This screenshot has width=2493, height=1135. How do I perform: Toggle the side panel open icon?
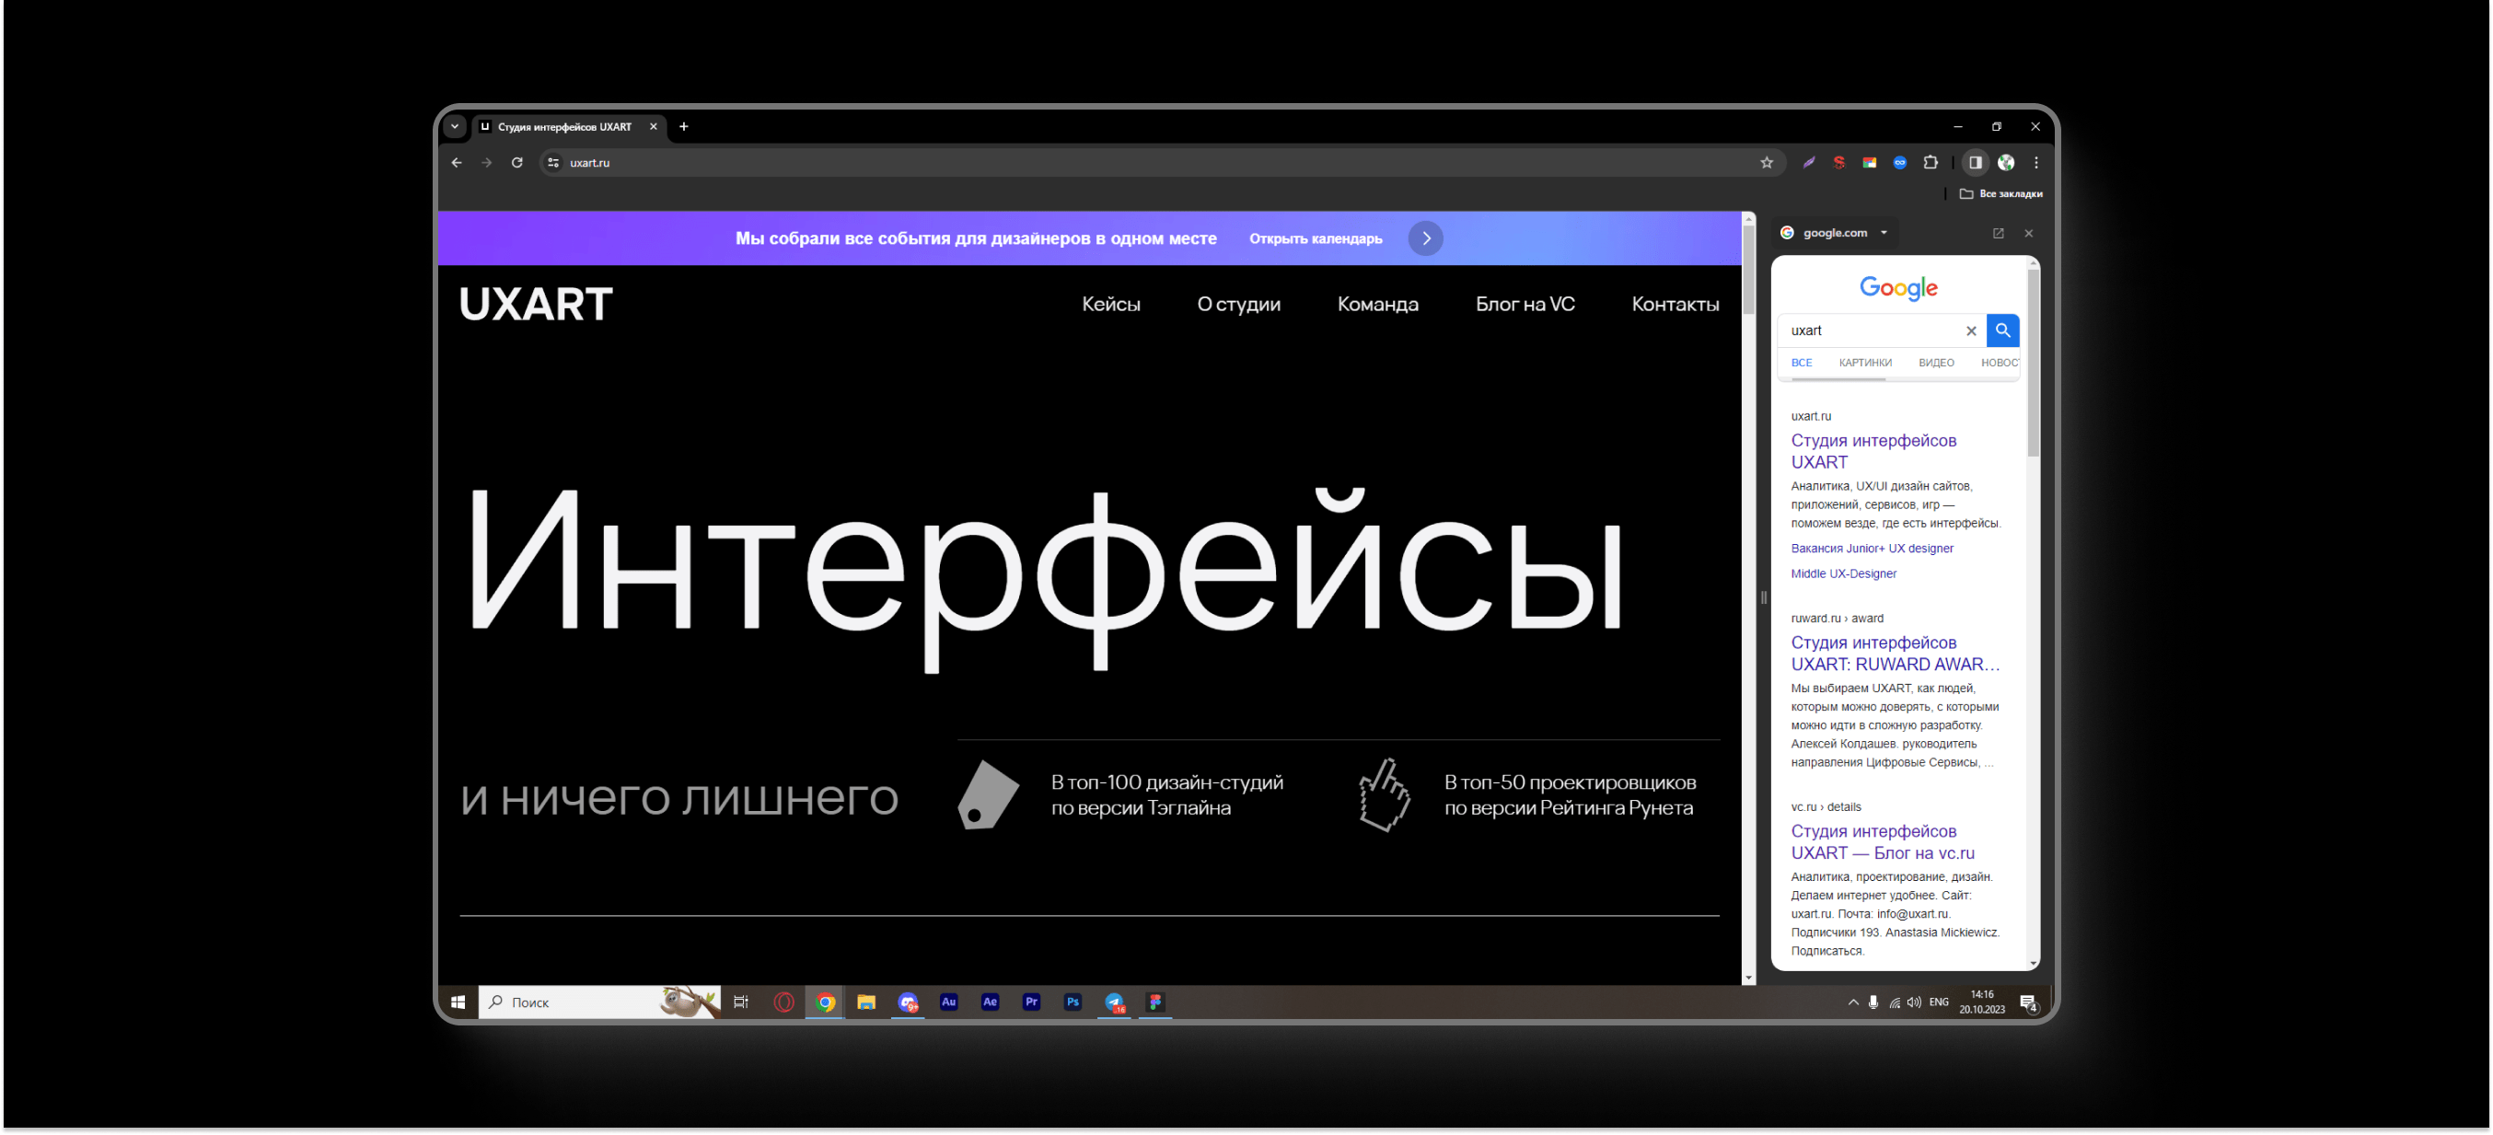(x=1975, y=163)
